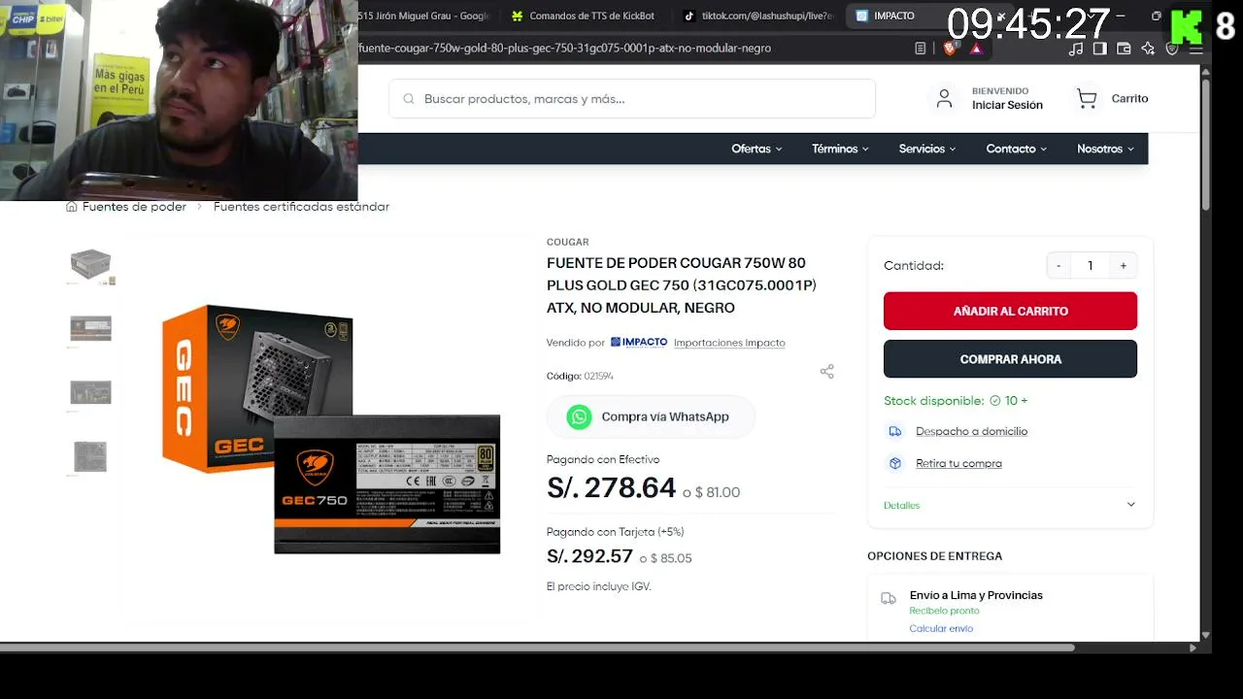Increase quantity with the plus button
This screenshot has width=1243, height=699.
(x=1124, y=266)
